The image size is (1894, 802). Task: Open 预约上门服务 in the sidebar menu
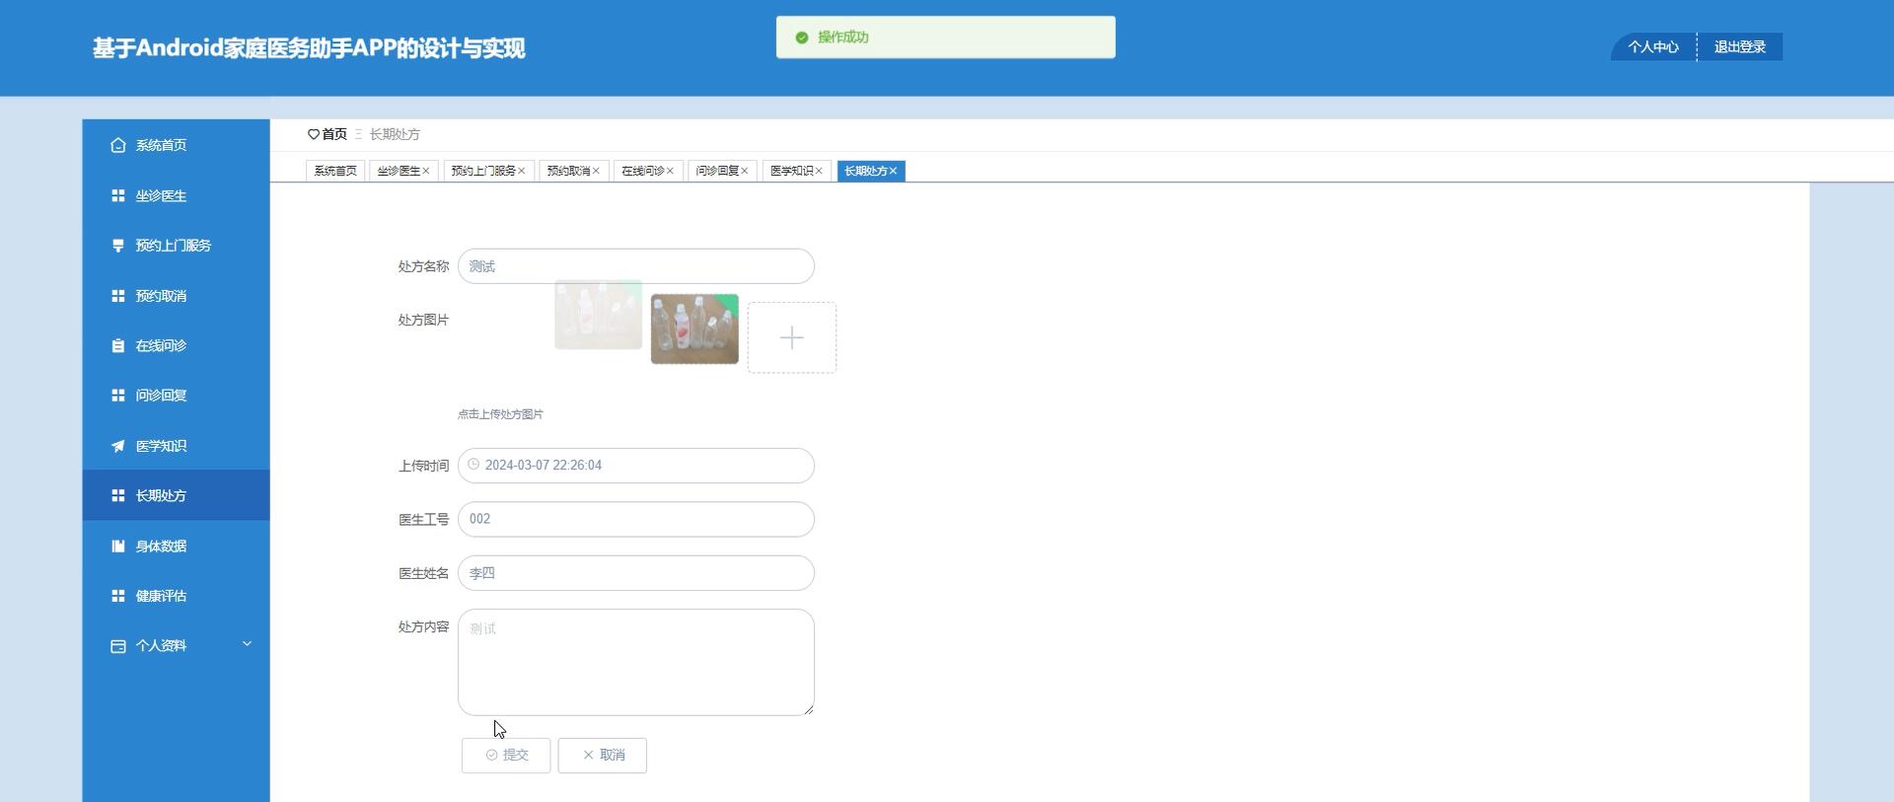[176, 246]
